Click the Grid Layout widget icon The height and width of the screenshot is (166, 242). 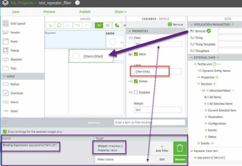(x=6, y=23)
